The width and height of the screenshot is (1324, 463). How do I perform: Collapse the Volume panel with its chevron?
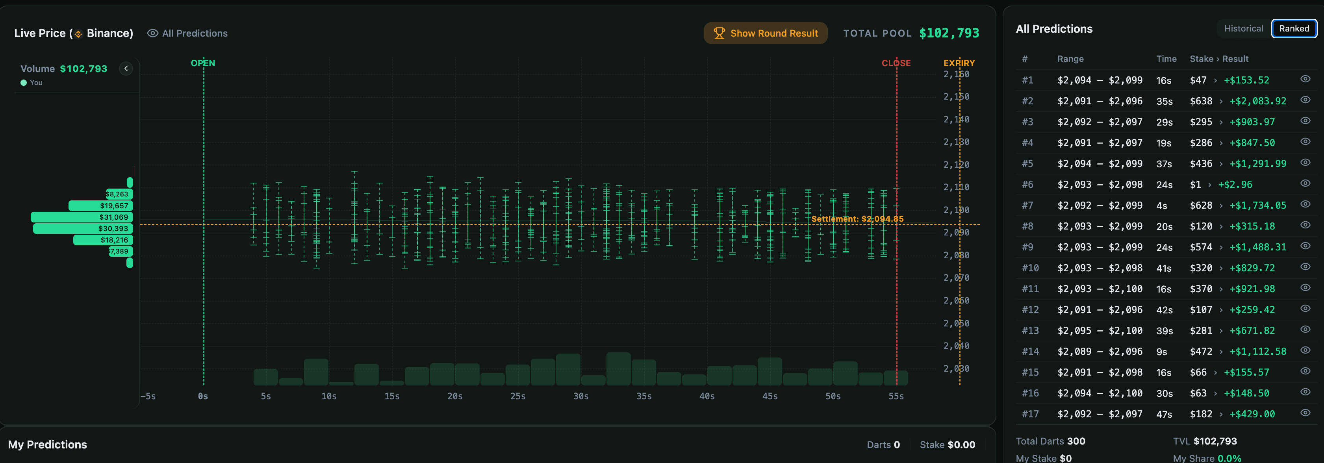(126, 69)
